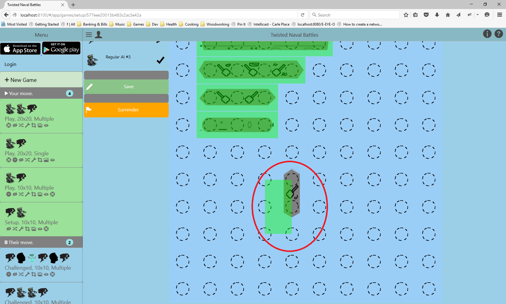Click the pencil icon on Save
The image size is (506, 304).
89,87
